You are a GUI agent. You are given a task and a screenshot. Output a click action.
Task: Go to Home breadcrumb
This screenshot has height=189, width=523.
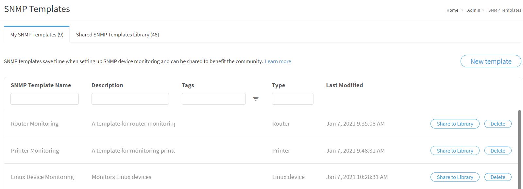pos(452,10)
